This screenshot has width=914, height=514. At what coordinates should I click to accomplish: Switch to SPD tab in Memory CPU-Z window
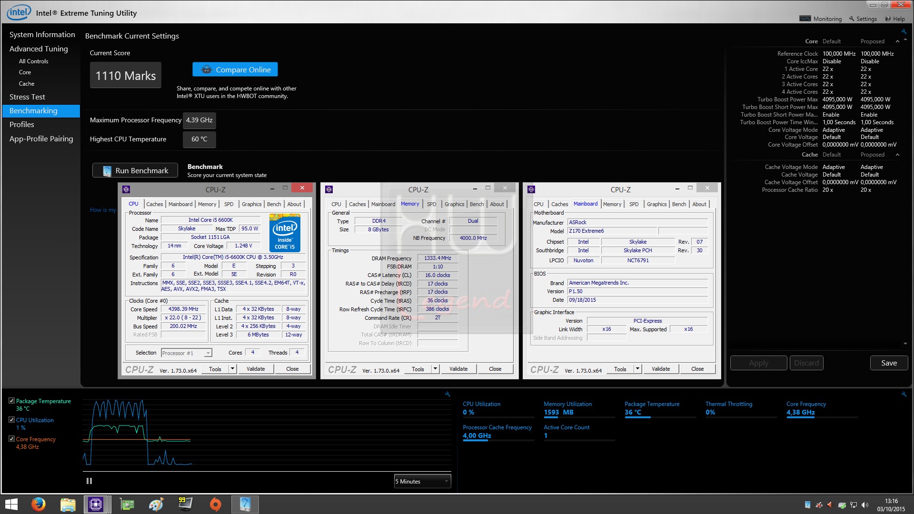(432, 204)
